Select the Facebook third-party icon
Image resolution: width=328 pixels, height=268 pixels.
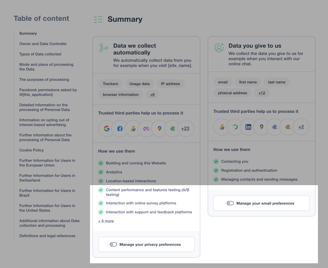click(x=119, y=128)
